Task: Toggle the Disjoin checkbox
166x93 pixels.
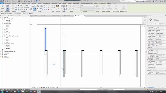Action: coord(23,14)
